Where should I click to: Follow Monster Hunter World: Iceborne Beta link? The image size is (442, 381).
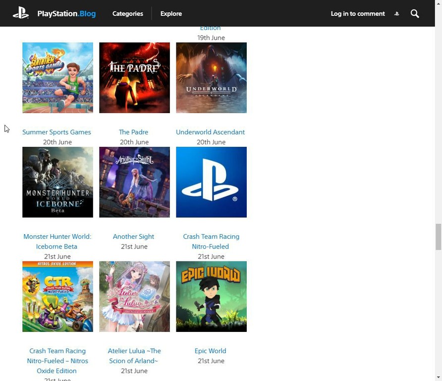click(57, 242)
